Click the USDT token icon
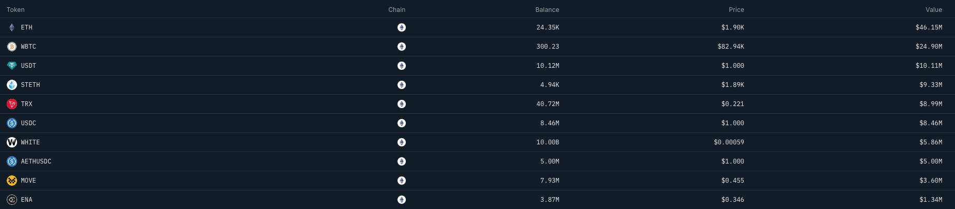The width and height of the screenshot is (955, 209). coord(12,66)
